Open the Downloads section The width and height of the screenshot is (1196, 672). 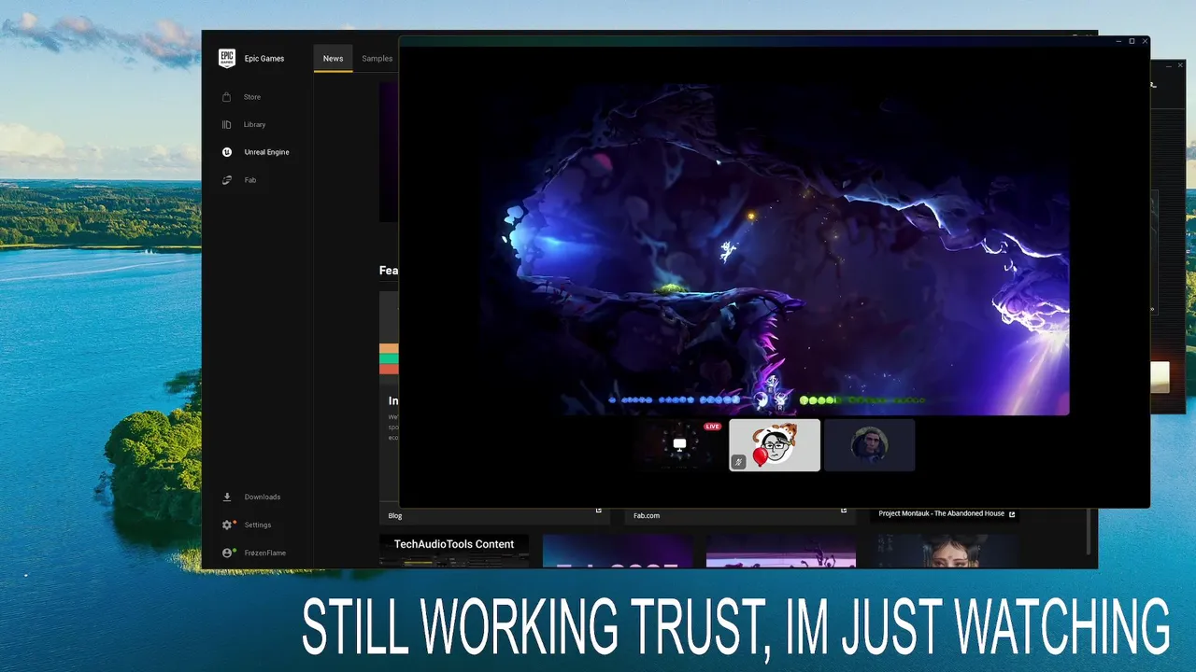262,497
